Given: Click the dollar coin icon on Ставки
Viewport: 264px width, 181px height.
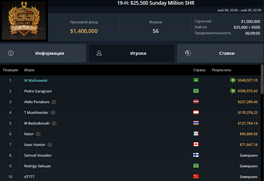Looking at the screenshot, I should (188, 53).
